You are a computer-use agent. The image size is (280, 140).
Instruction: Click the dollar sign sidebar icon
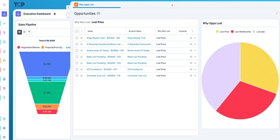[4, 97]
